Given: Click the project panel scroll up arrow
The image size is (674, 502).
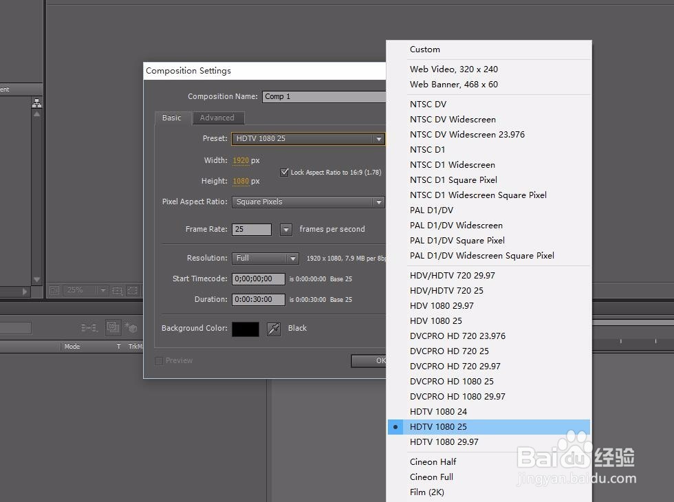Looking at the screenshot, I should tap(37, 114).
